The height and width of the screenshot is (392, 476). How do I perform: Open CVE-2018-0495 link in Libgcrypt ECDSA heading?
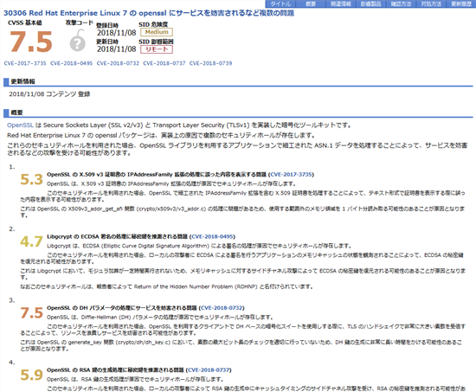coord(212,236)
